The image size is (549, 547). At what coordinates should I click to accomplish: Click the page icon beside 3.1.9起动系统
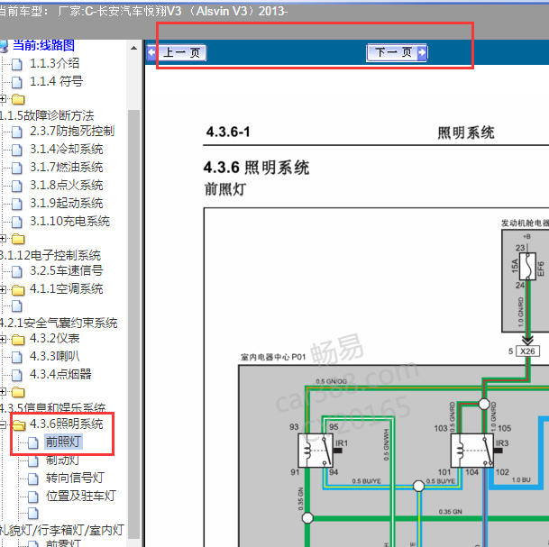pyautogui.click(x=16, y=204)
